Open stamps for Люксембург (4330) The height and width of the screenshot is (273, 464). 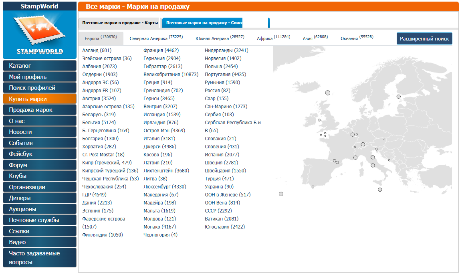point(165,187)
